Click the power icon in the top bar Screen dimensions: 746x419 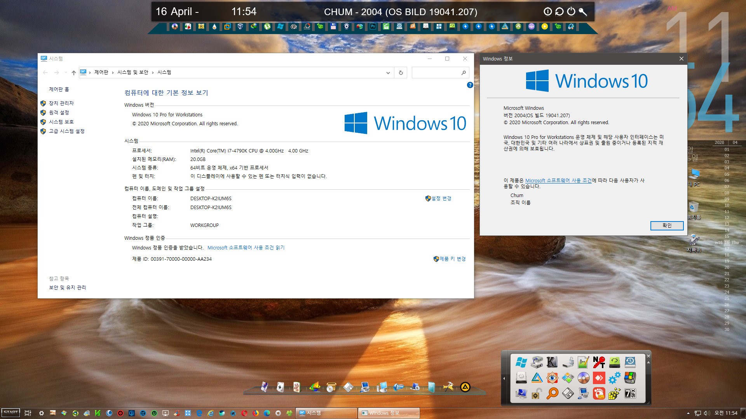click(571, 12)
